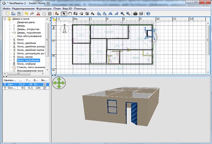Image resolution: width=212 pixels, height=144 pixels.
Task: Click the Create photo camera icon
Action: pyautogui.click(x=135, y=13)
